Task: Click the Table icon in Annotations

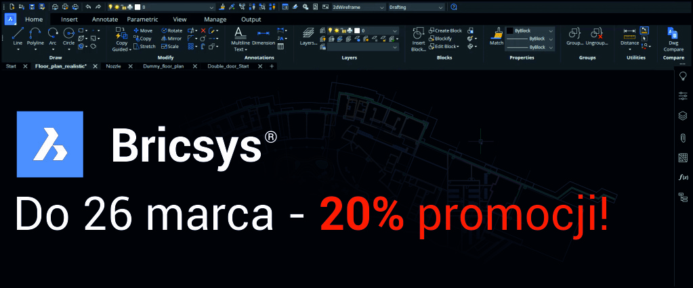Action: point(280,46)
